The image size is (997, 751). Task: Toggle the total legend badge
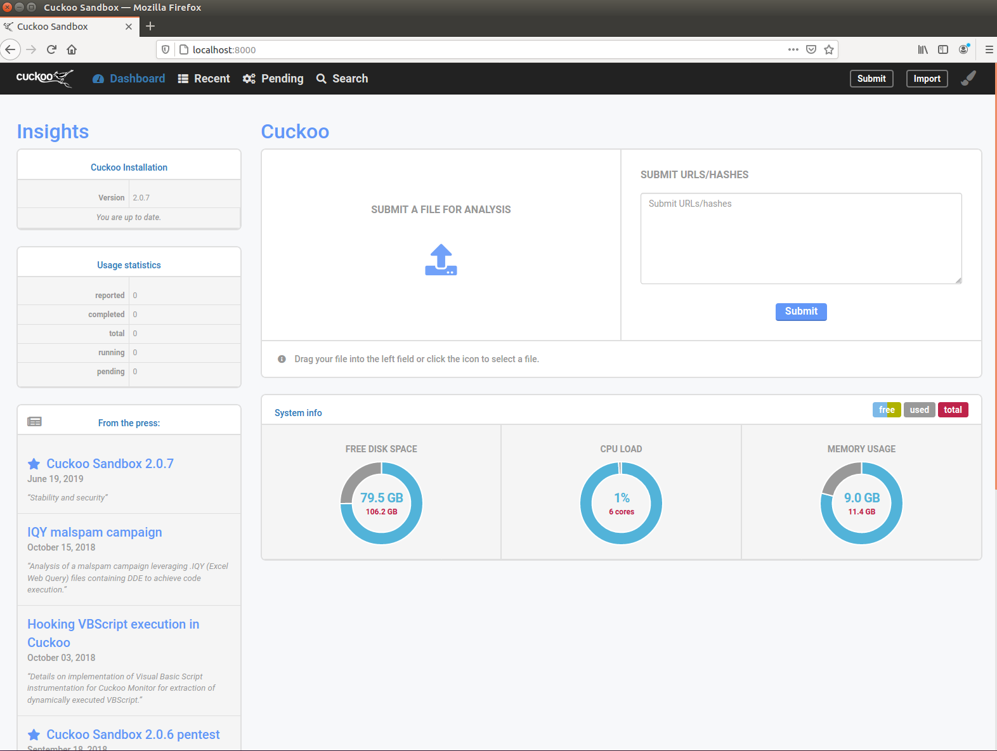click(953, 410)
